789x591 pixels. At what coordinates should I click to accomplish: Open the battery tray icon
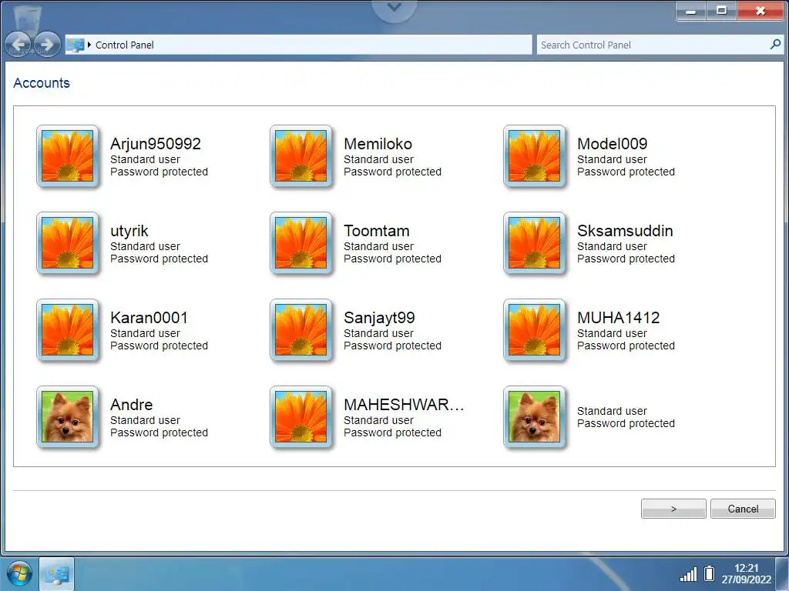coord(709,573)
